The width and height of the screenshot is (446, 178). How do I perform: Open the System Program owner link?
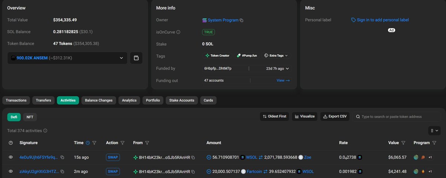[223, 20]
